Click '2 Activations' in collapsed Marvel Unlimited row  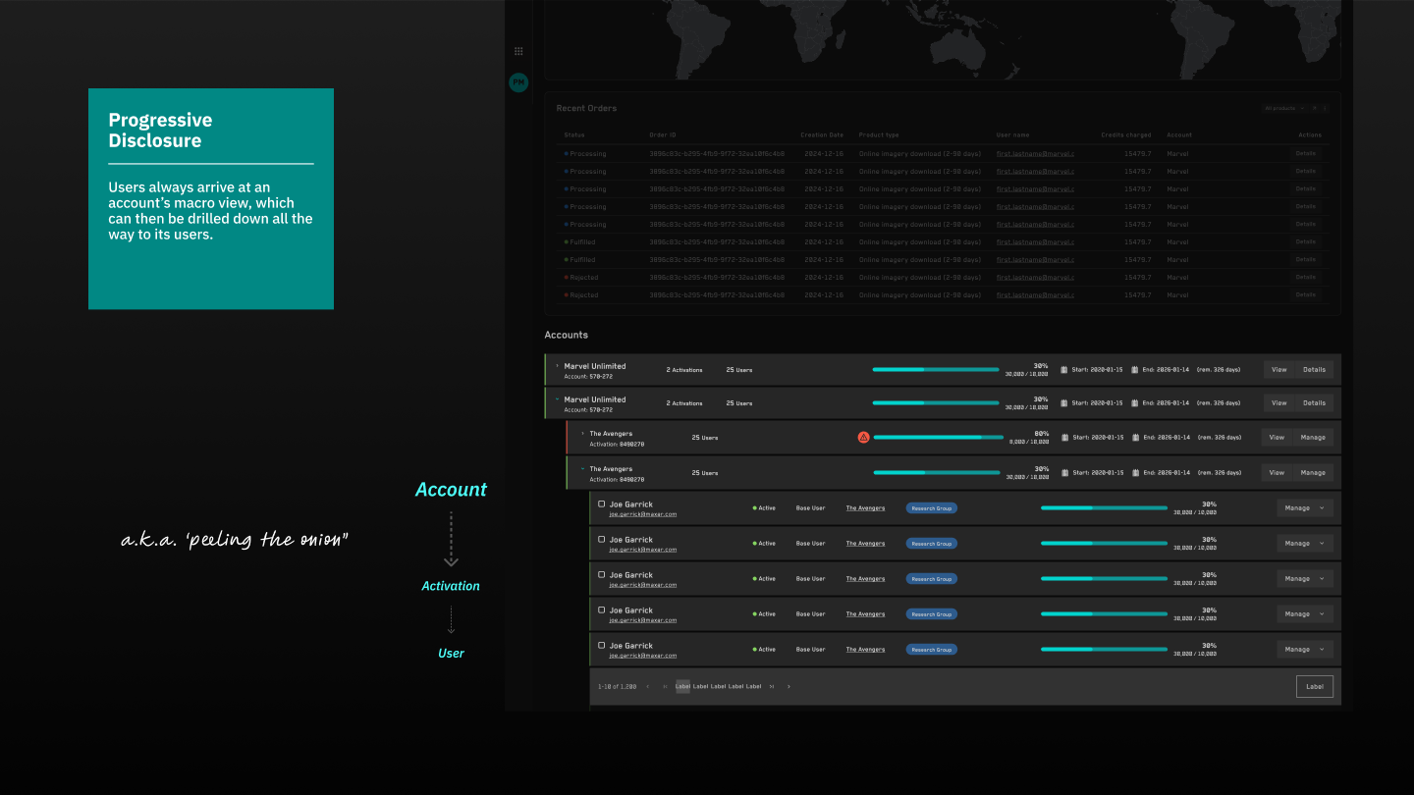coord(684,370)
